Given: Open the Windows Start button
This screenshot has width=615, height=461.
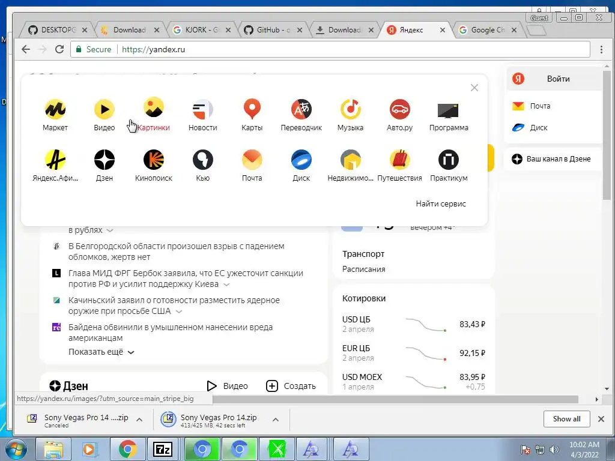Looking at the screenshot, I should [16, 449].
